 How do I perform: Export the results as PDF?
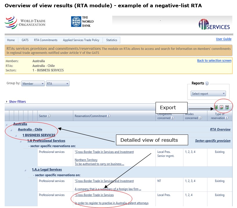pyautogui.click(x=221, y=107)
